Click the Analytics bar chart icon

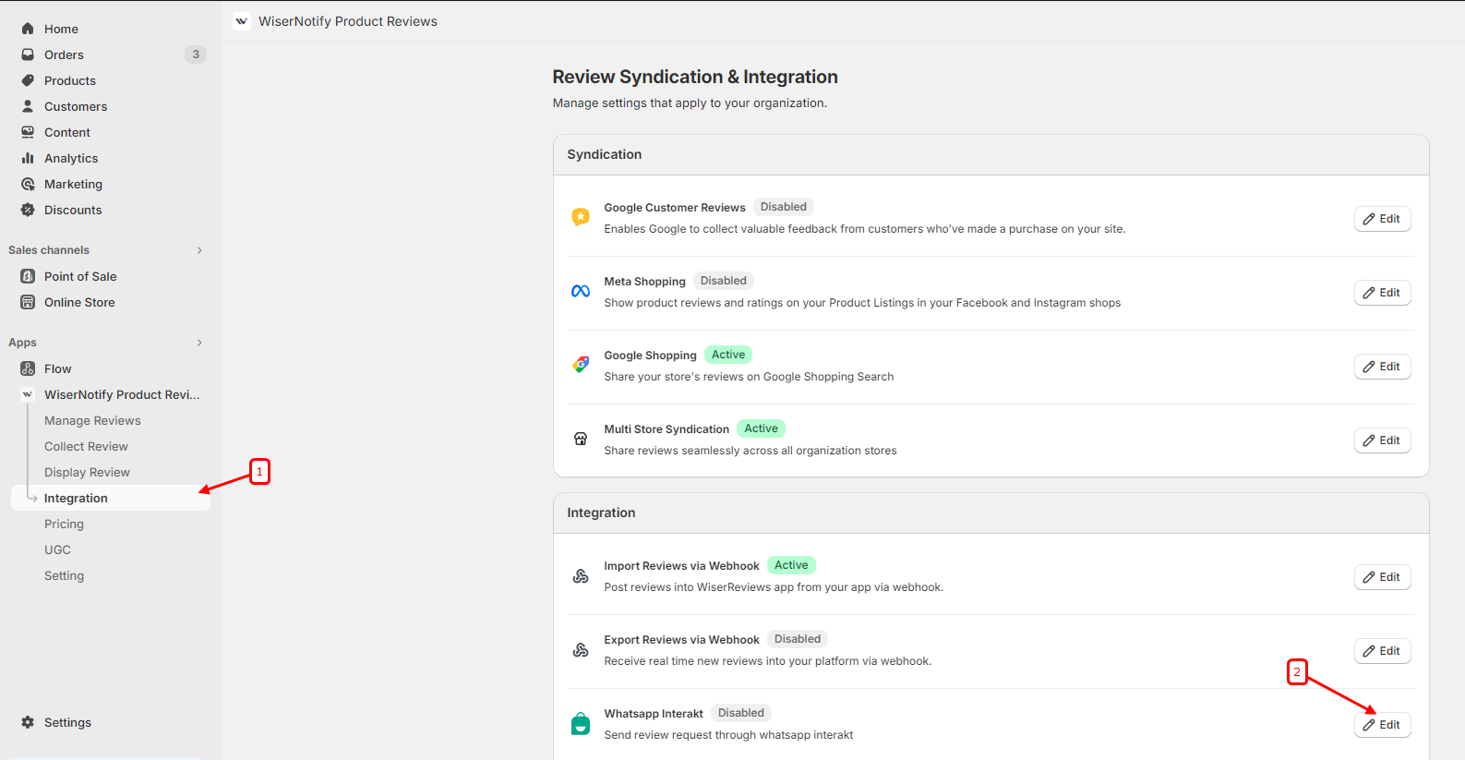pos(28,158)
